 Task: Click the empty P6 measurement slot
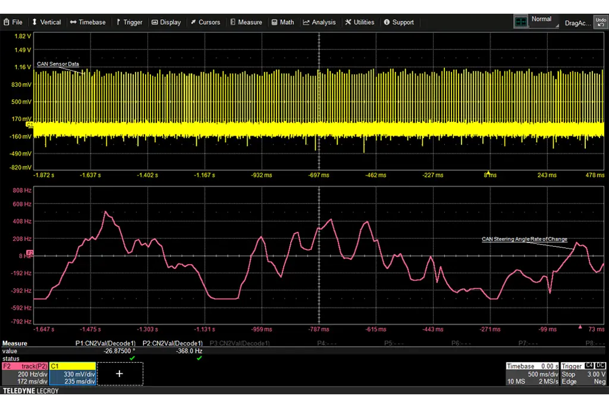(x=461, y=344)
